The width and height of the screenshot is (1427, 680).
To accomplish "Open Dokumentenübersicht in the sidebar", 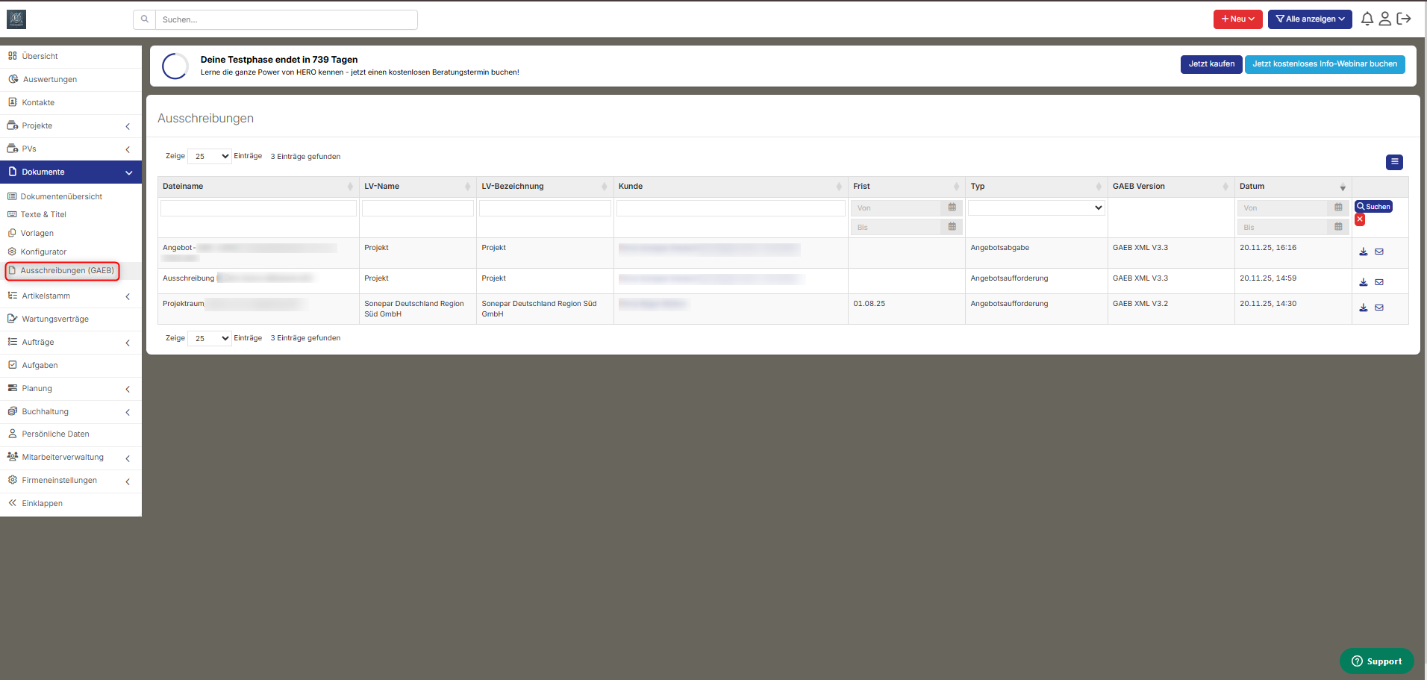I will [61, 197].
